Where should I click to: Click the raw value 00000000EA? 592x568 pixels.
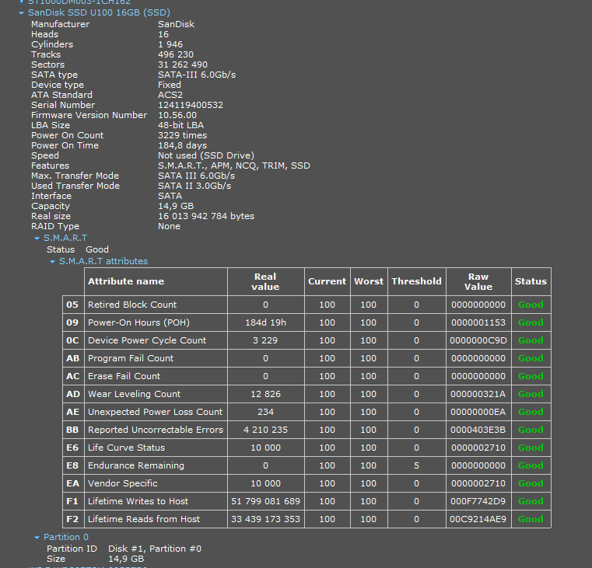click(x=478, y=412)
